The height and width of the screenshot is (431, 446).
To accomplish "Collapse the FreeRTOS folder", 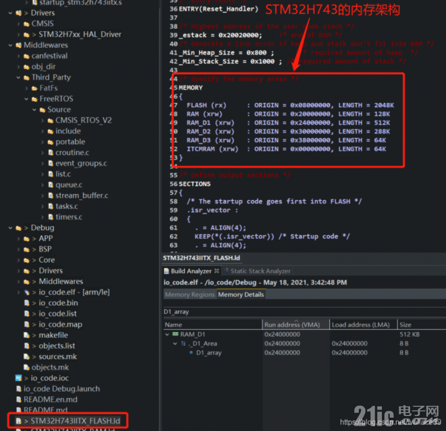I will coord(26,99).
